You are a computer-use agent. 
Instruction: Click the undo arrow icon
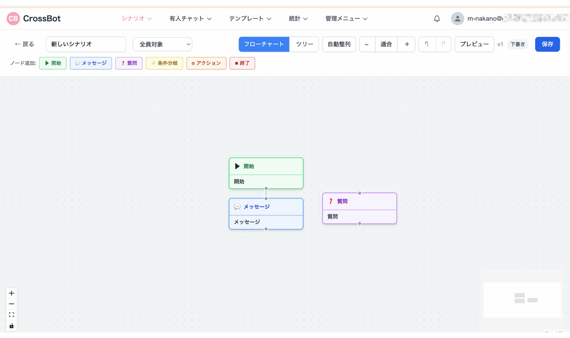click(427, 44)
